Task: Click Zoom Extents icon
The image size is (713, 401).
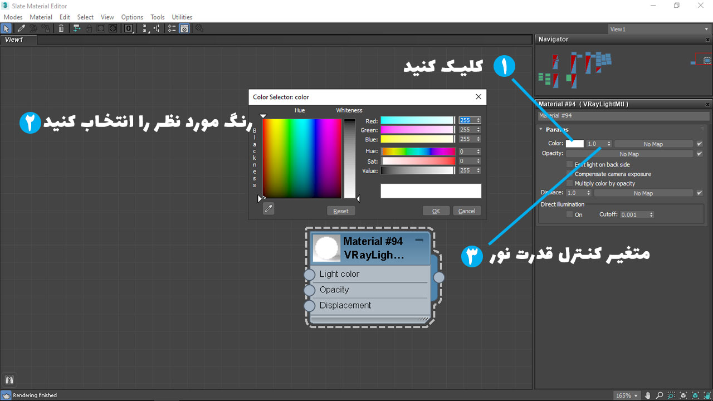Action: (683, 395)
